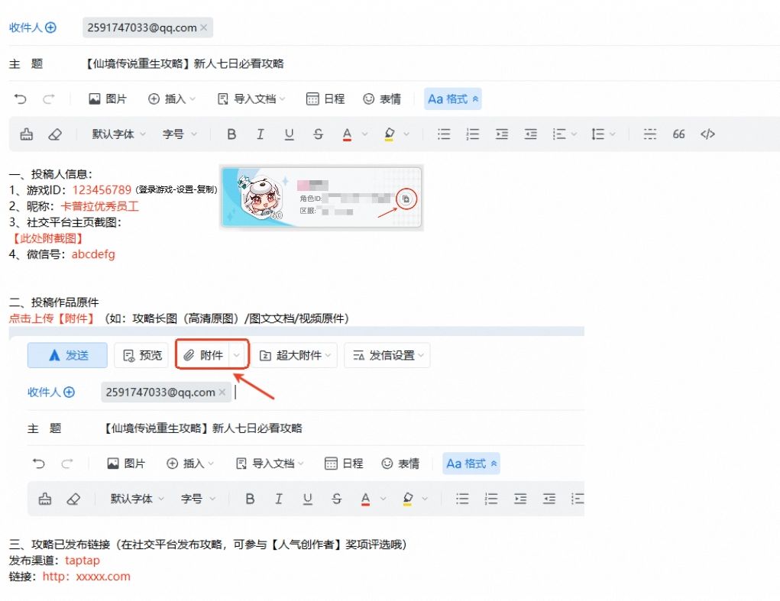The width and height of the screenshot is (780, 601).
Task: Click upper subject field with 仙境传说重生攻略
Action: 184,63
